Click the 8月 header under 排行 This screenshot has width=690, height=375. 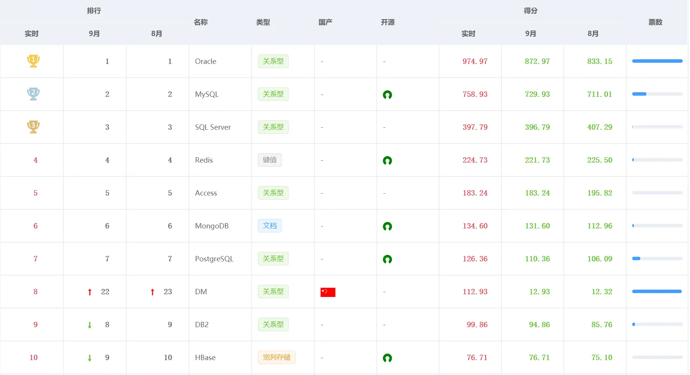coord(156,34)
